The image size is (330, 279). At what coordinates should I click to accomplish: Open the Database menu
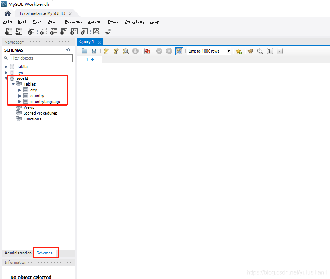(74, 21)
